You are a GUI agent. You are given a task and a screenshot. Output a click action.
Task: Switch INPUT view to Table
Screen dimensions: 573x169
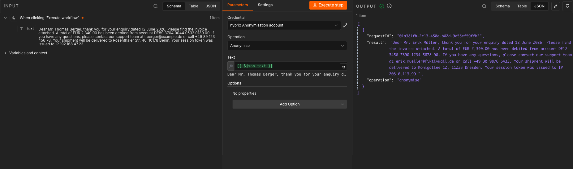pyautogui.click(x=193, y=6)
